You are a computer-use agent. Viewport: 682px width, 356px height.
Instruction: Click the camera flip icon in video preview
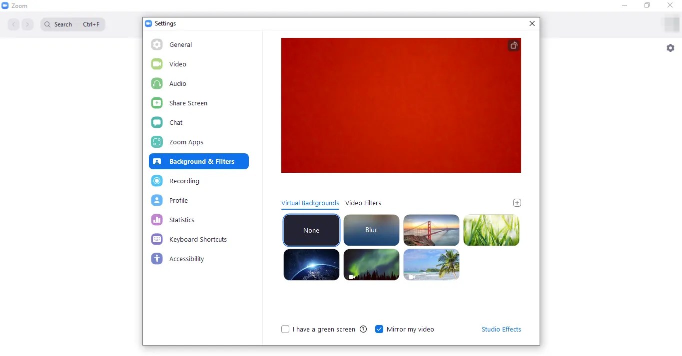[x=514, y=45]
